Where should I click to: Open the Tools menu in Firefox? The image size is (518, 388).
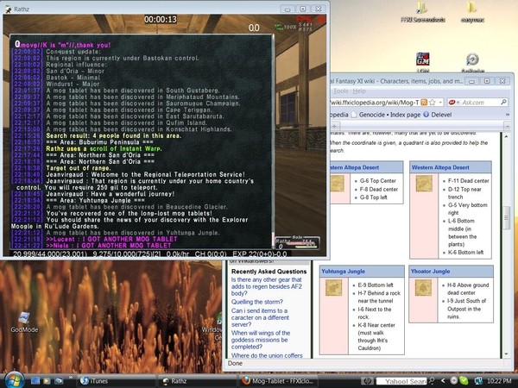(341, 91)
